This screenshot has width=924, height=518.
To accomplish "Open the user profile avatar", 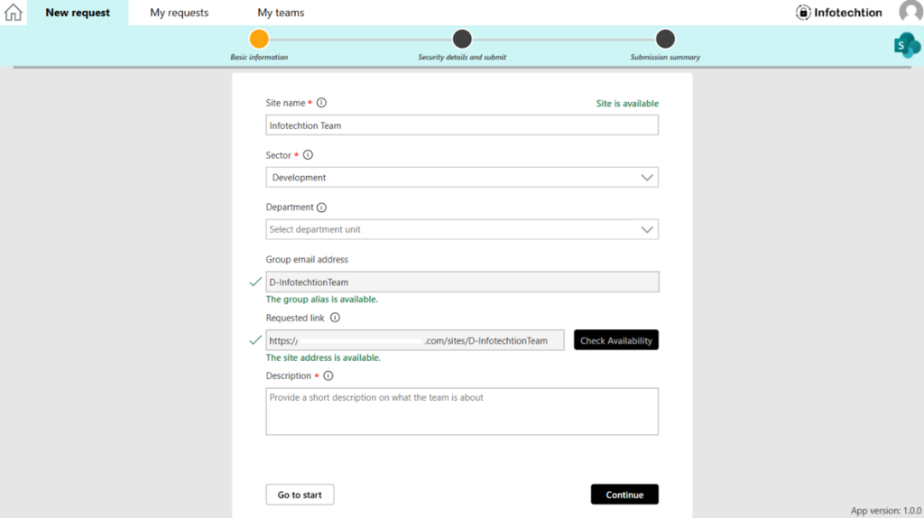I will tap(911, 11).
